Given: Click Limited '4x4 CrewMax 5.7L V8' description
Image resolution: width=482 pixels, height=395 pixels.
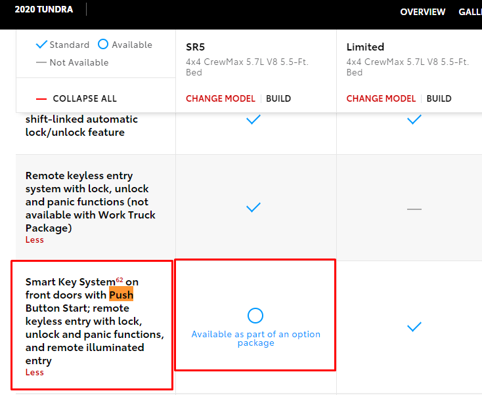Looking at the screenshot, I should point(408,67).
